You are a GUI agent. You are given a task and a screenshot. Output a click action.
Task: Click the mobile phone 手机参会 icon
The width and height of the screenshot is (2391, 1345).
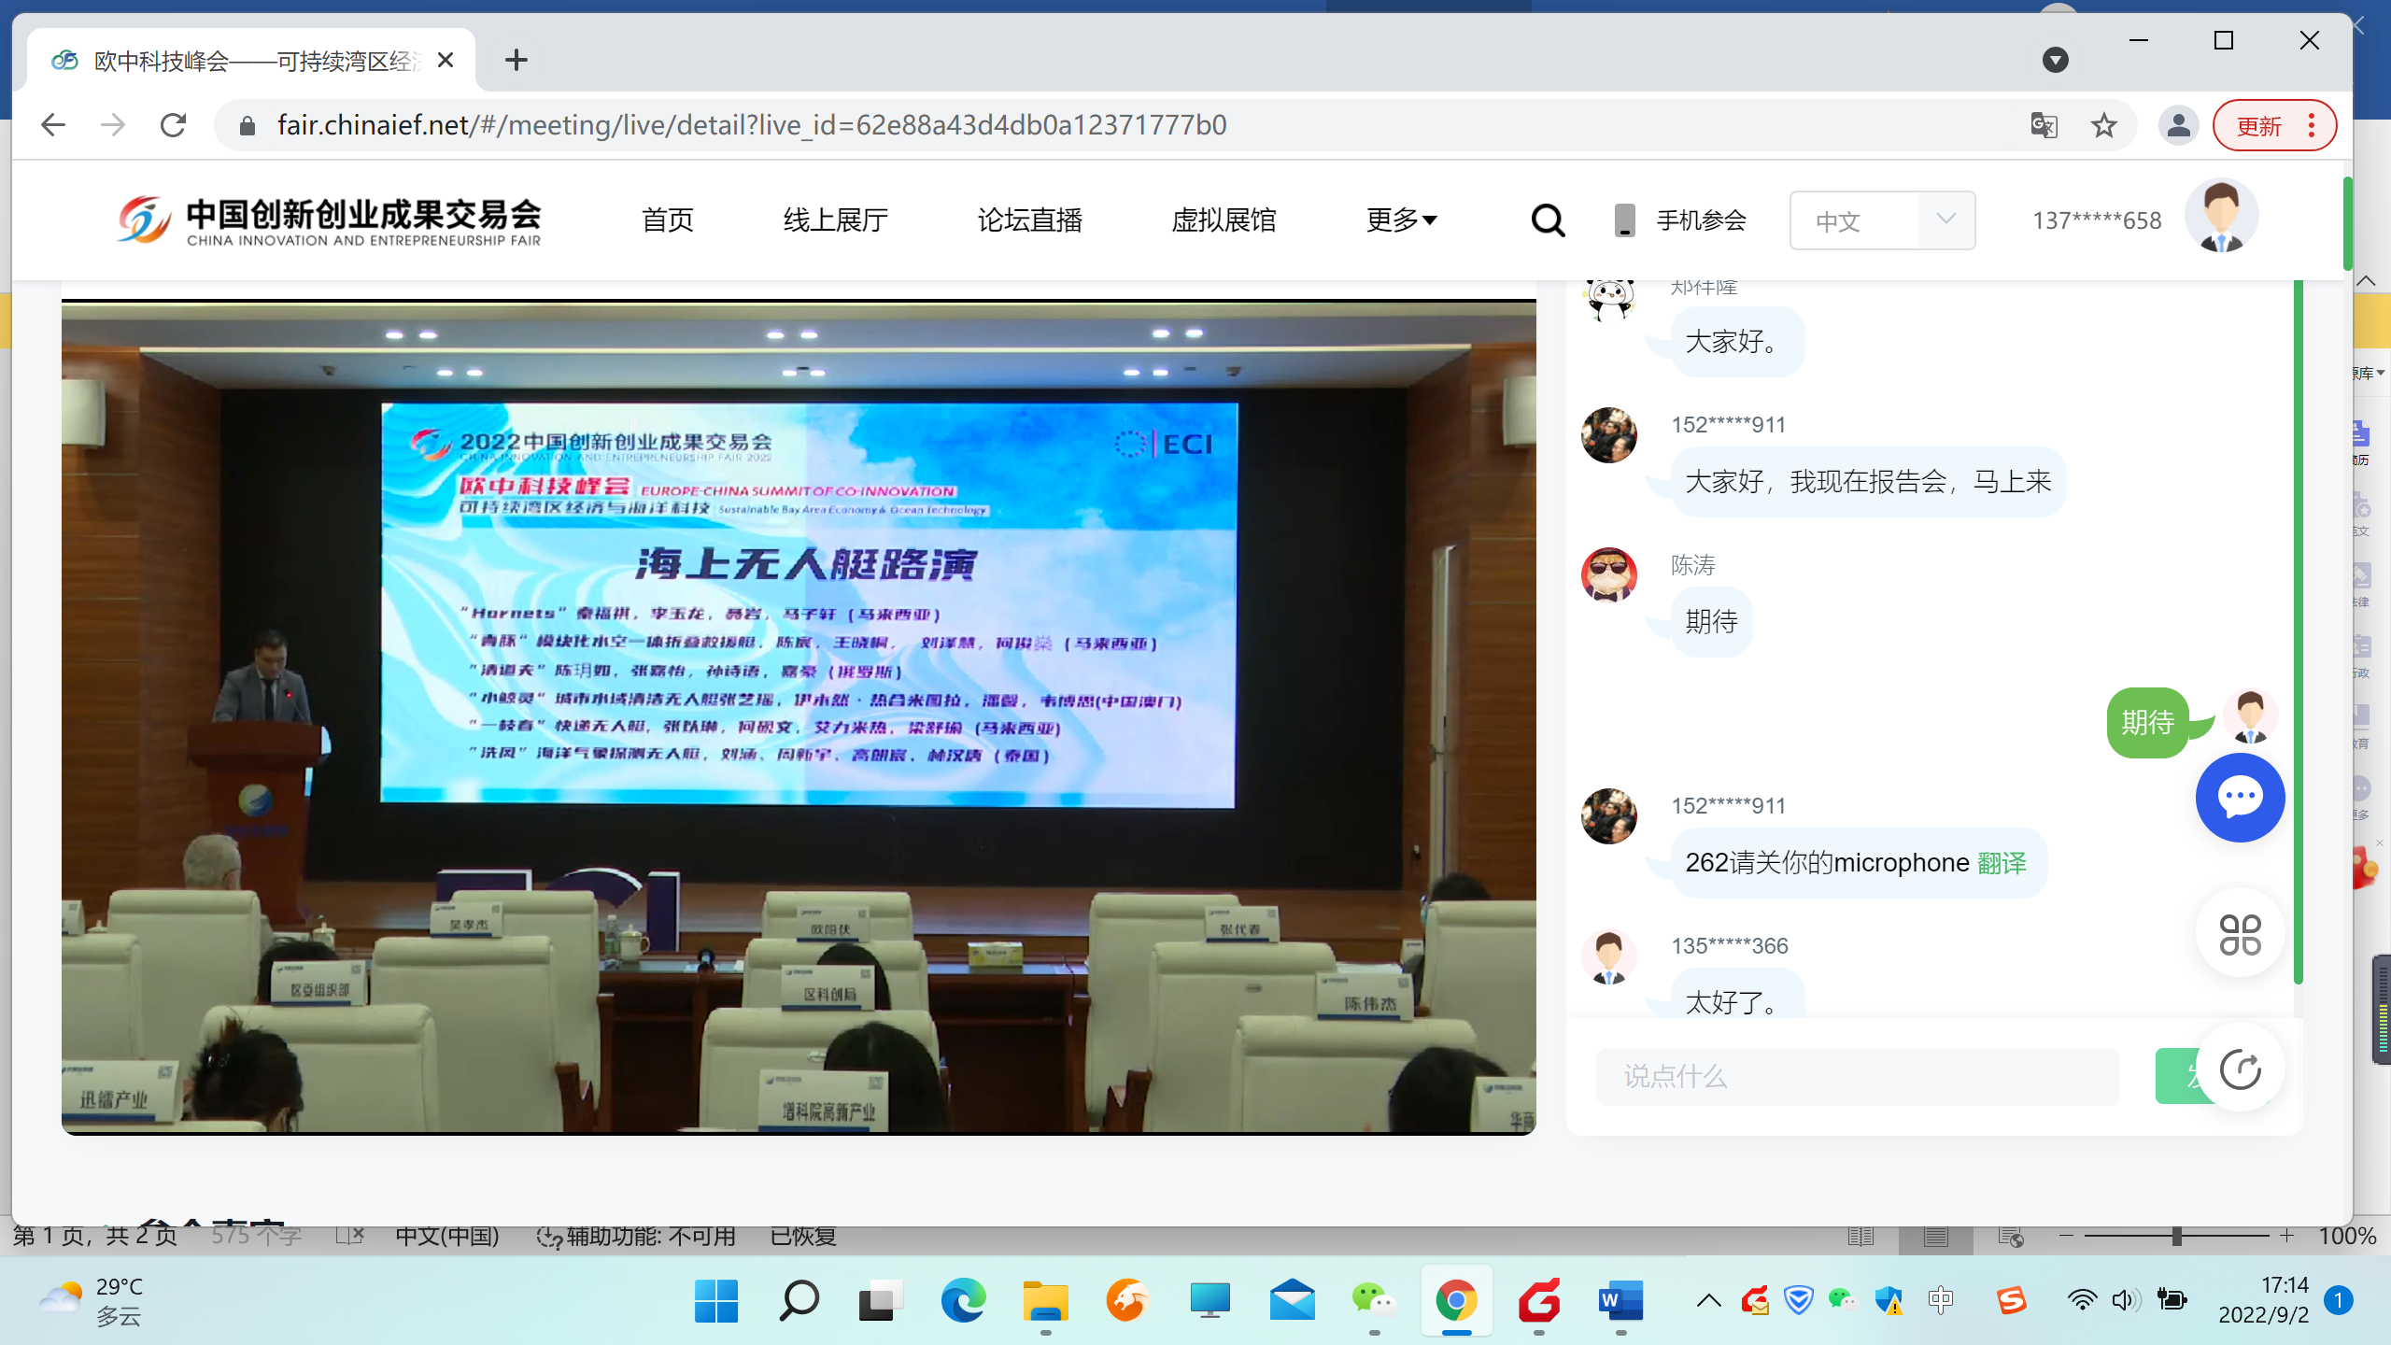click(x=1625, y=220)
